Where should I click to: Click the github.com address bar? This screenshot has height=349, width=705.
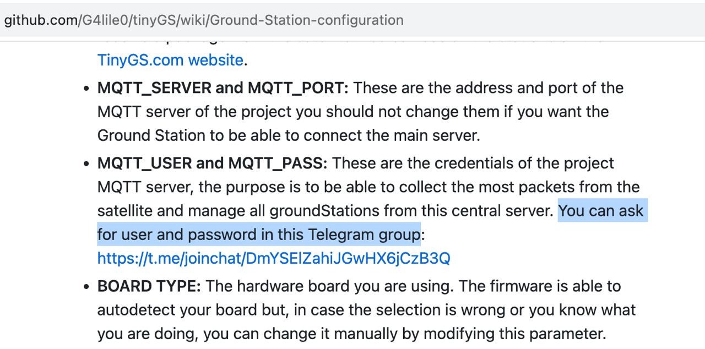point(352,20)
